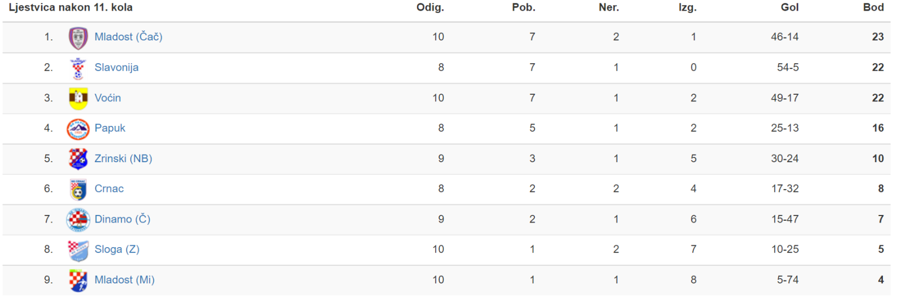This screenshot has height=301, width=901.
Task: Open the Dinamo (Č) team link
Action: coord(123,219)
